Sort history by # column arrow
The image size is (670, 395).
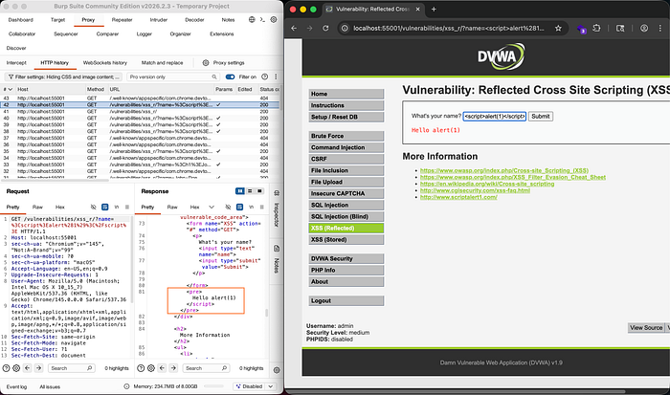point(11,89)
